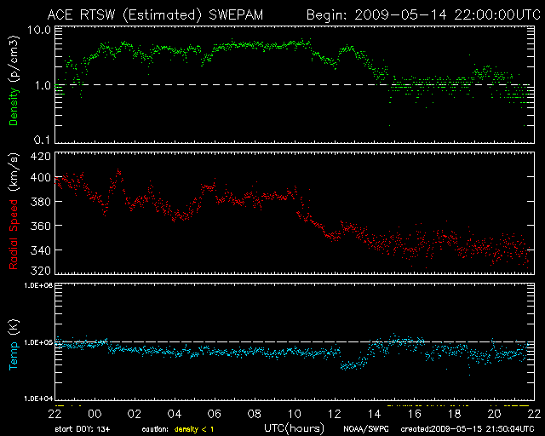Click the '02' hour label on time axis
This screenshot has width=545, height=436.
135,414
